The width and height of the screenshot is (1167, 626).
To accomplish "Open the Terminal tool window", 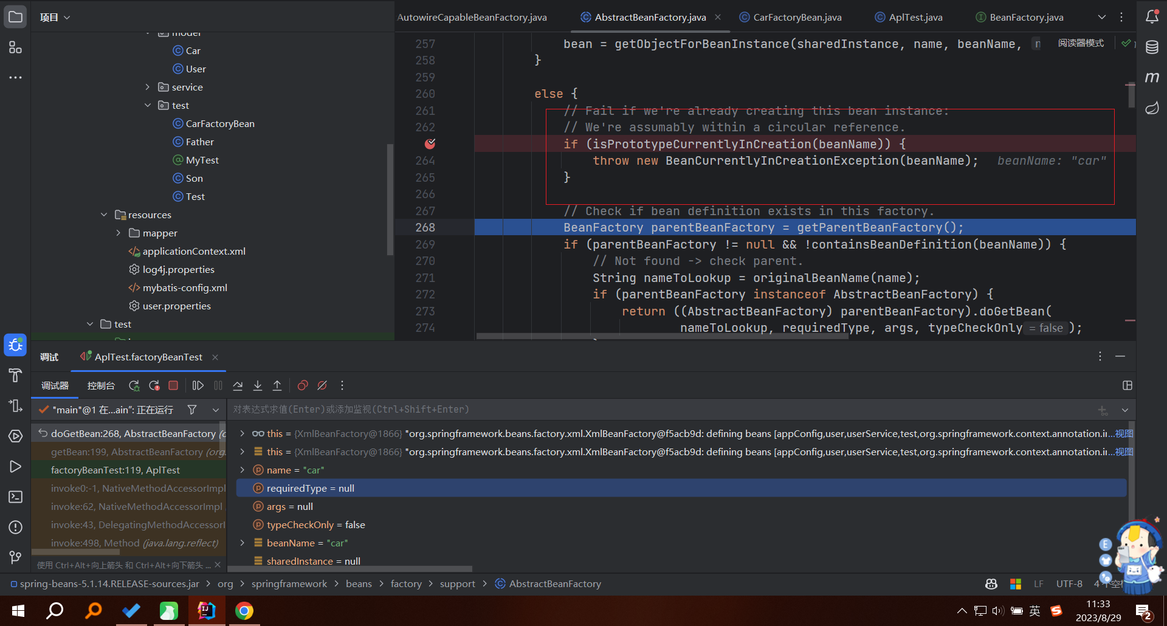I will [15, 497].
